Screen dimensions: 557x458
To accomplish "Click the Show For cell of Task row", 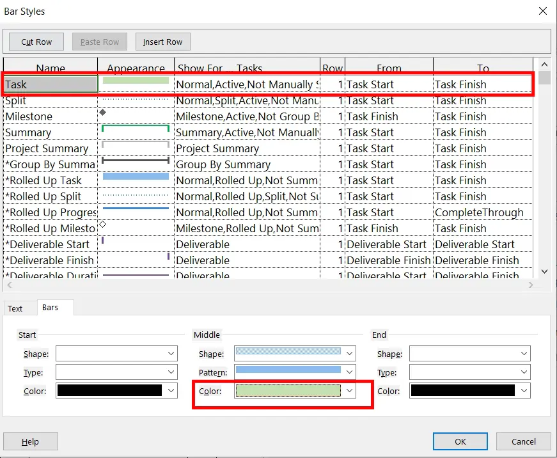I will (247, 84).
